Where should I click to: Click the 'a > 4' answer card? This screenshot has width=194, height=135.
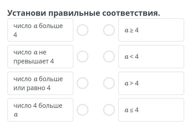[151, 83]
